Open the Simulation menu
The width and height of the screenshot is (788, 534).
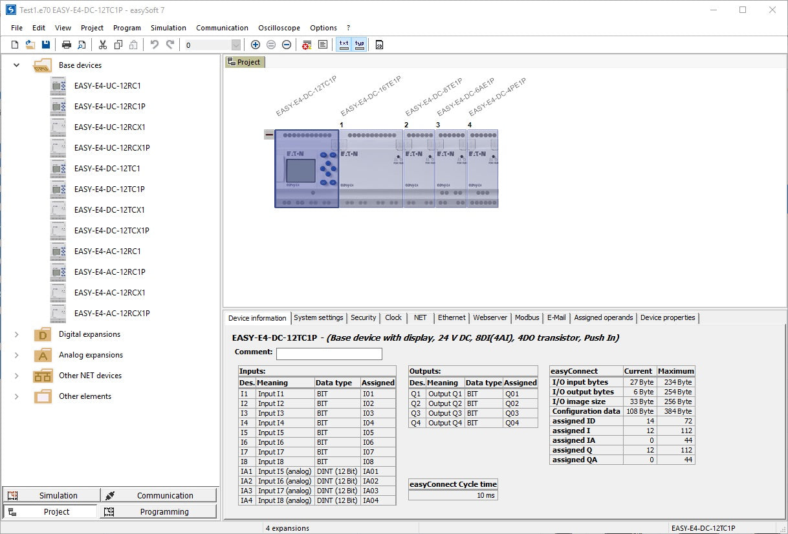(168, 28)
